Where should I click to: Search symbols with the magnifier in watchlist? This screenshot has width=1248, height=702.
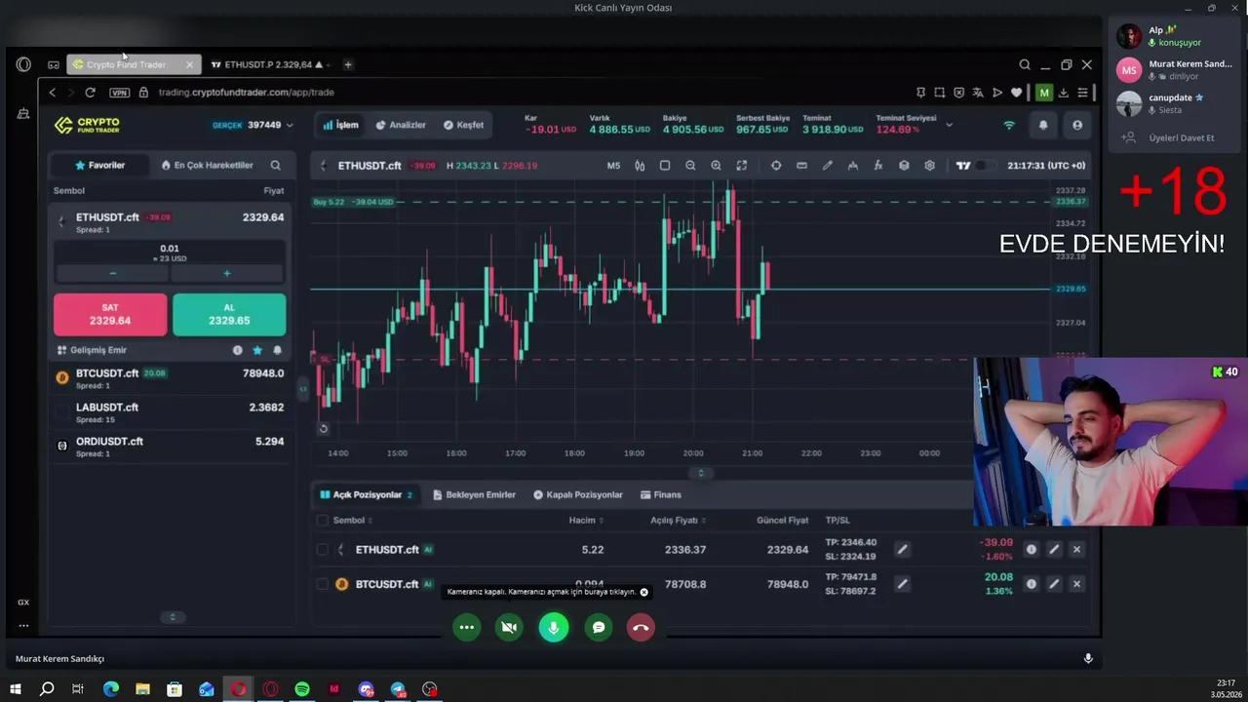pyautogui.click(x=276, y=166)
